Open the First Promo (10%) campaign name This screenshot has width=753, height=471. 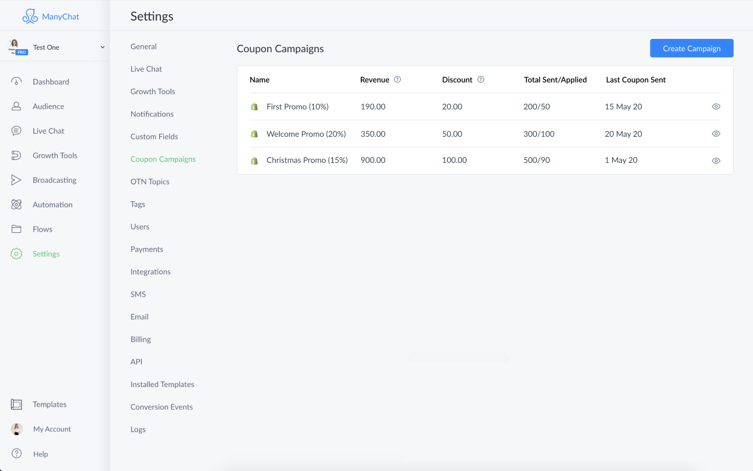pyautogui.click(x=298, y=107)
